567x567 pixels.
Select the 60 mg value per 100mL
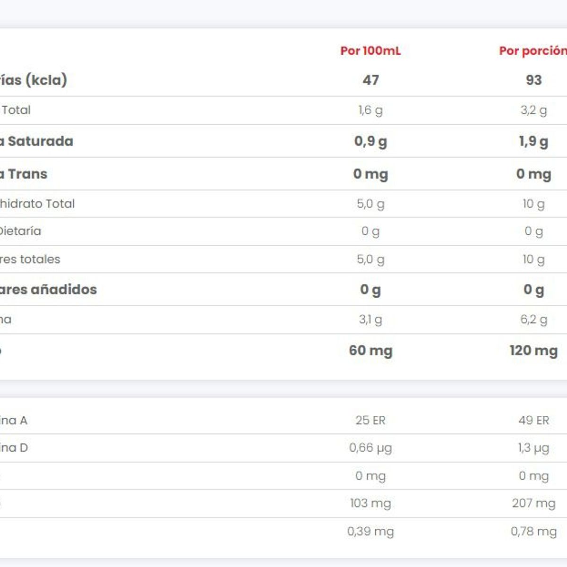(370, 351)
